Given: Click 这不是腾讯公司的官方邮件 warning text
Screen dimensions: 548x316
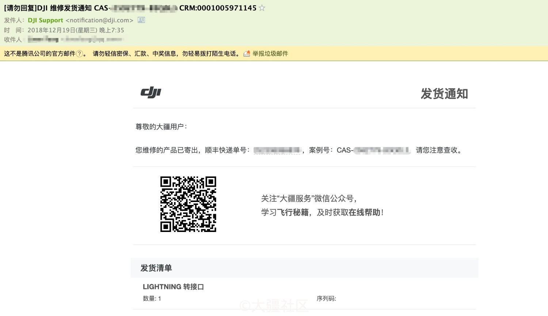Looking at the screenshot, I should [39, 54].
